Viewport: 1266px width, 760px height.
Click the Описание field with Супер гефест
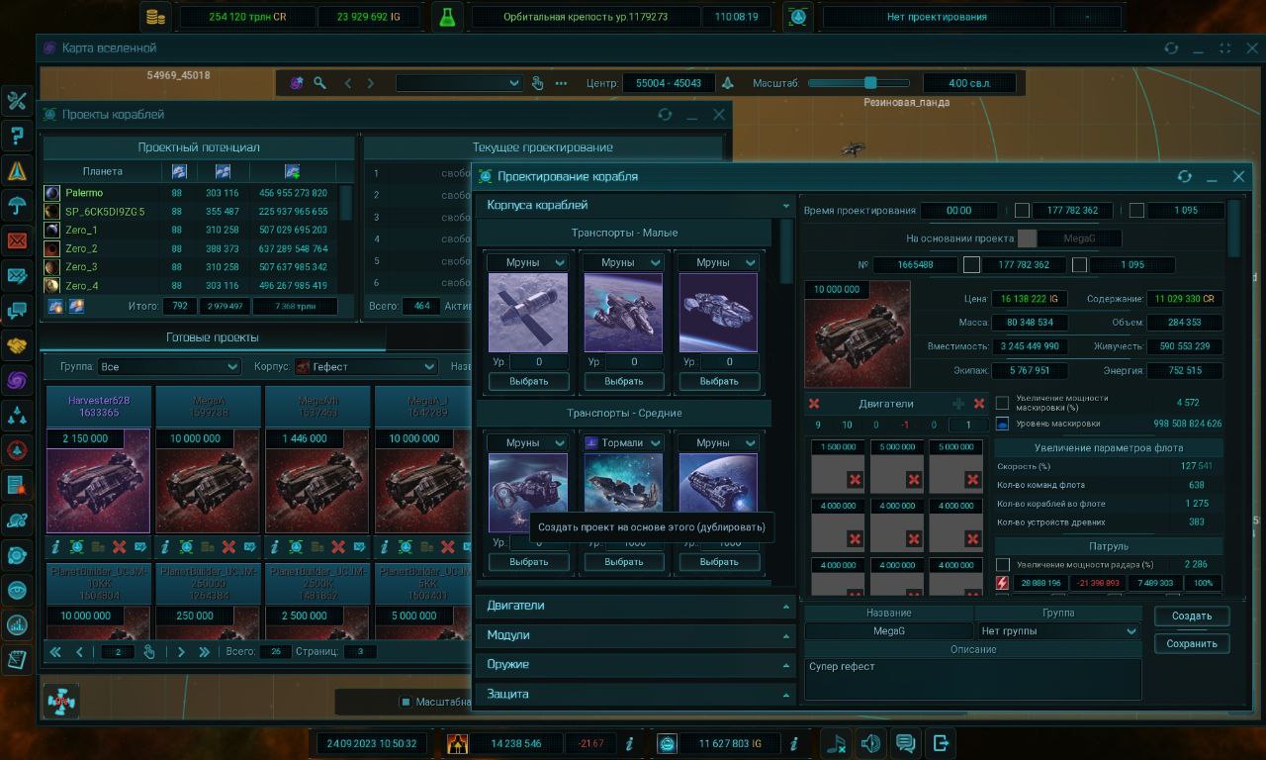(x=972, y=679)
